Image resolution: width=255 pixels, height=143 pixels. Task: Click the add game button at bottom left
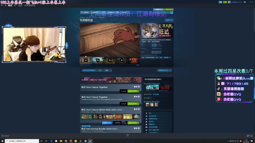pyautogui.click(x=5, y=136)
